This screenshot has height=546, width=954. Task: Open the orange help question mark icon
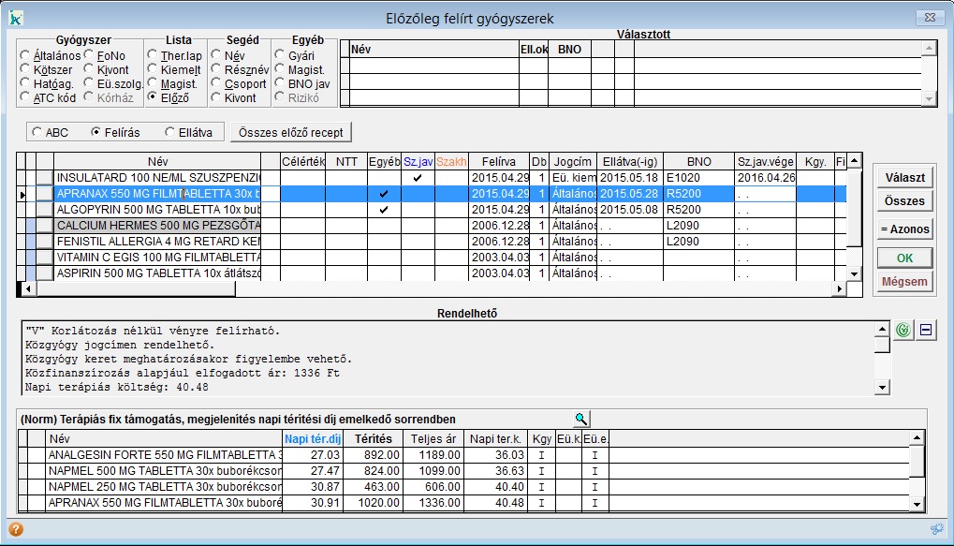pos(16,529)
